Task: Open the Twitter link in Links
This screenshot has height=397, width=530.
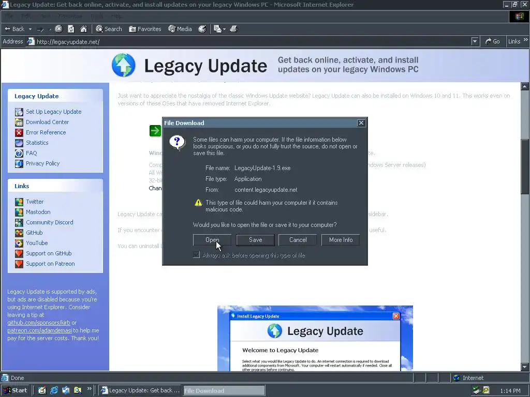Action: [x=35, y=202]
